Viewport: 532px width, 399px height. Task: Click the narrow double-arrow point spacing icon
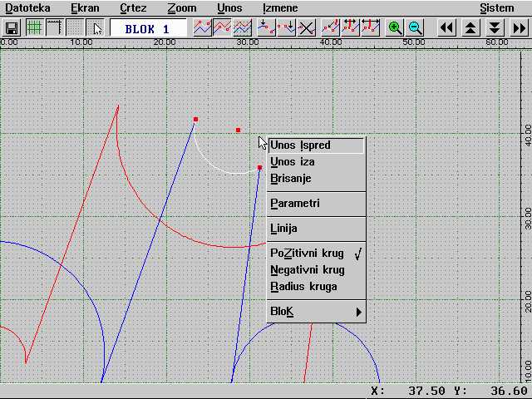tap(351, 27)
